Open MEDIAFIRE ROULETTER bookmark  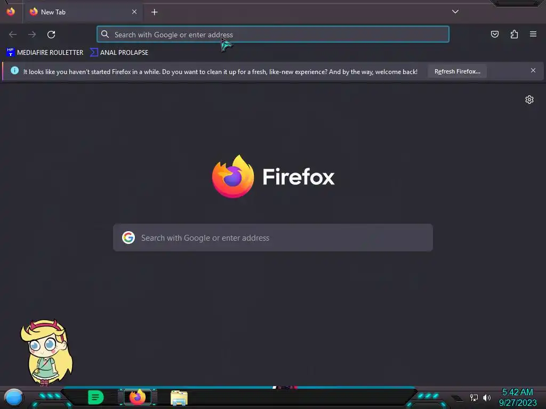point(45,53)
